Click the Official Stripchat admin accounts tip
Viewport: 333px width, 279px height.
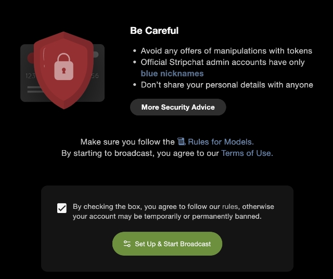pyautogui.click(x=223, y=62)
